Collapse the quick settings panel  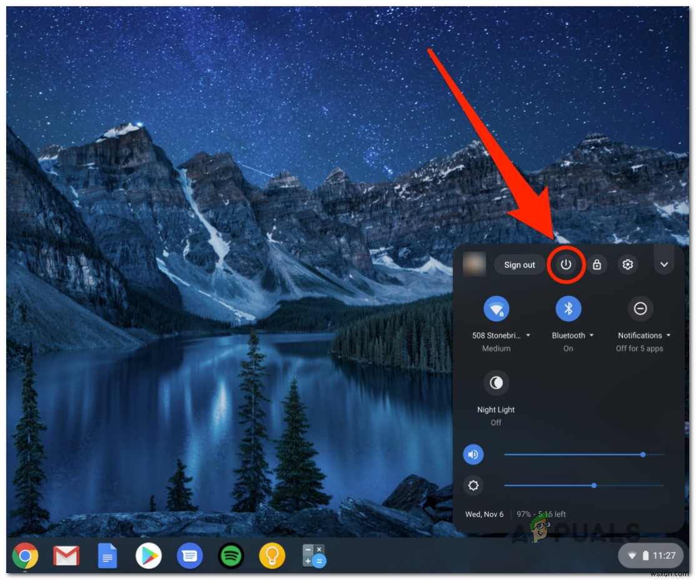pyautogui.click(x=664, y=265)
